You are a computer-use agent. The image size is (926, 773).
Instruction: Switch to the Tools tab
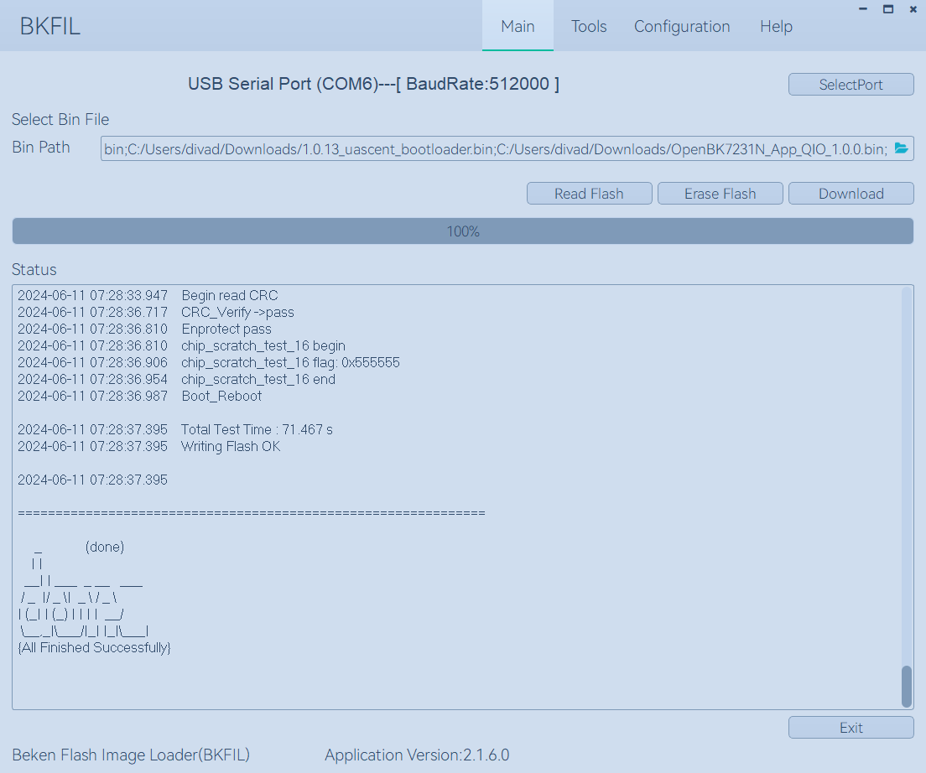(x=588, y=26)
